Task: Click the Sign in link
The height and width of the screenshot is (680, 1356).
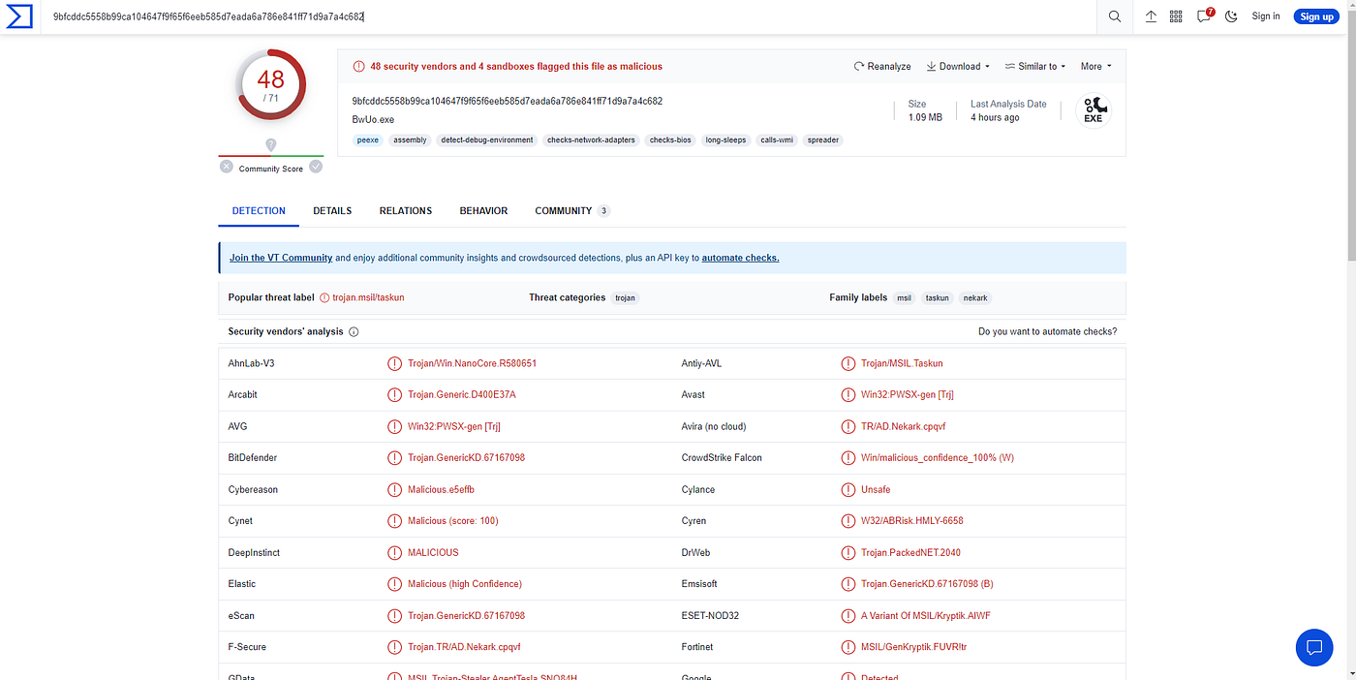Action: 1265,16
